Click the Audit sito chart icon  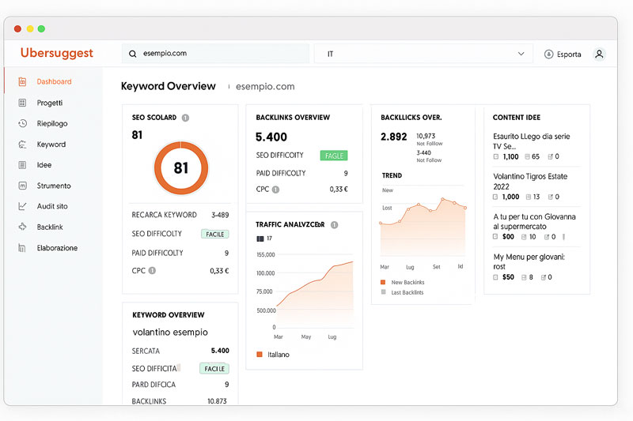pos(22,206)
